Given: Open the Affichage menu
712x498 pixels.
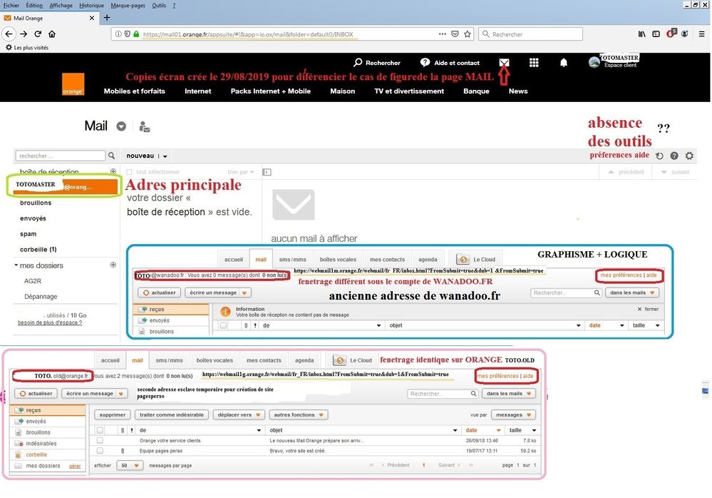Looking at the screenshot, I should tap(61, 6).
